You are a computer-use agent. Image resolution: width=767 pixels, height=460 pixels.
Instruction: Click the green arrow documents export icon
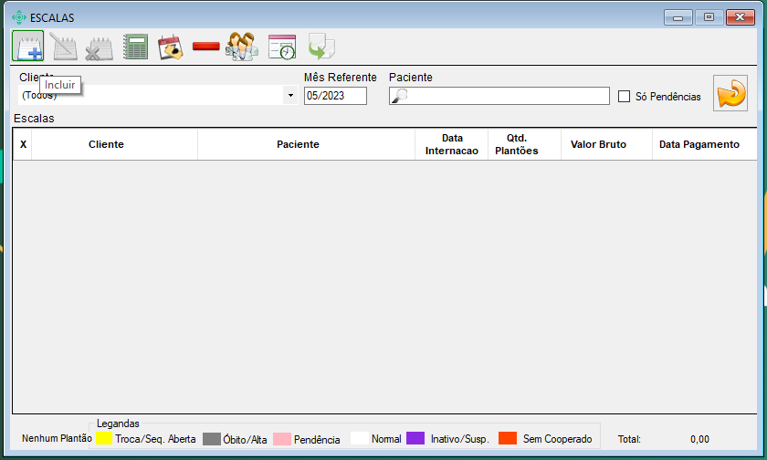(x=321, y=47)
